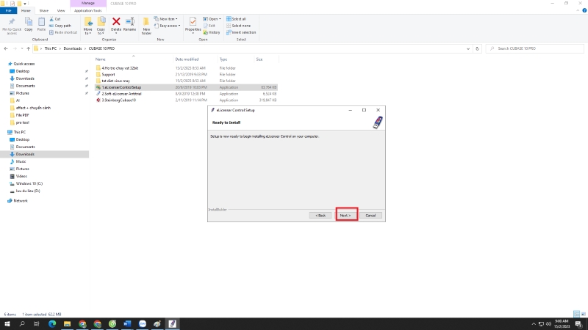588x330 pixels.
Task: Click Next in eLicenser Control Setup
Action: pos(345,215)
